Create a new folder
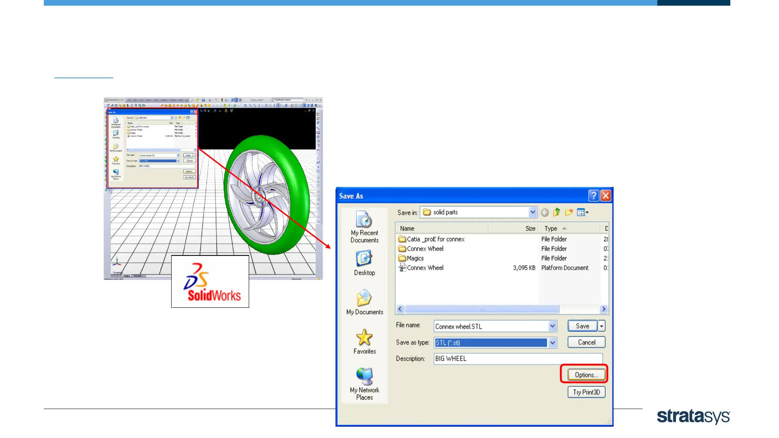This screenshot has height=438, width=779. click(x=569, y=212)
